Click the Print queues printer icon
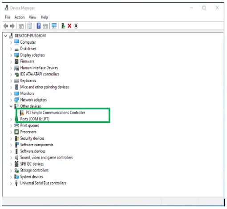The image size is (227, 209). (16, 125)
